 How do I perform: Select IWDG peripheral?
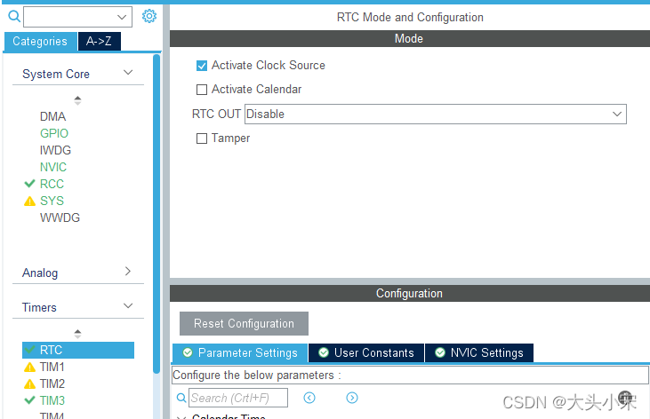click(x=55, y=150)
